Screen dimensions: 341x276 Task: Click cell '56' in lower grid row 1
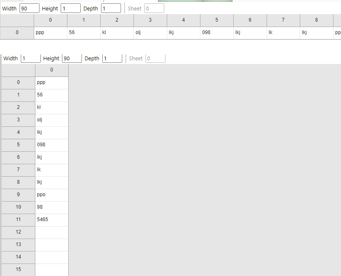[52, 96]
